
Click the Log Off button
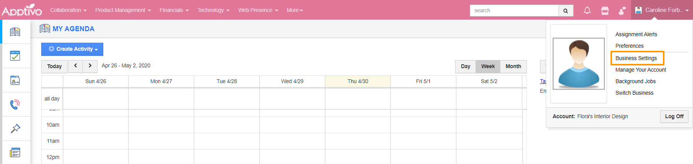point(674,116)
